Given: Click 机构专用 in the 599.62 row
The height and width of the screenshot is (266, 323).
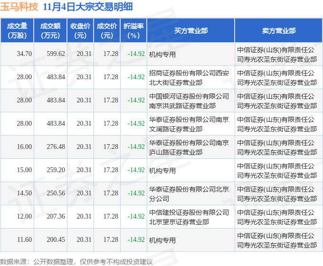Looking at the screenshot, I should (162, 55).
